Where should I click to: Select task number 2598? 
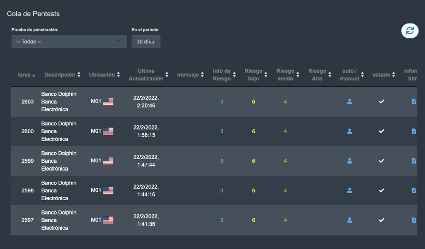(x=28, y=190)
